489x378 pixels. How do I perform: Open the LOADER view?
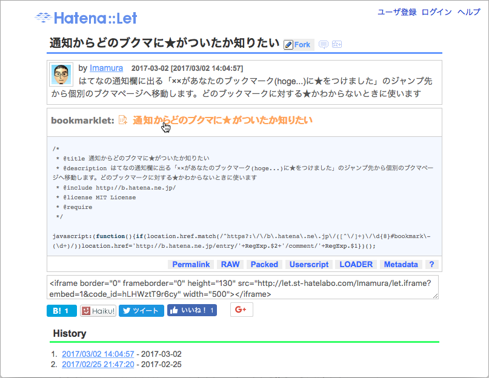tap(356, 265)
